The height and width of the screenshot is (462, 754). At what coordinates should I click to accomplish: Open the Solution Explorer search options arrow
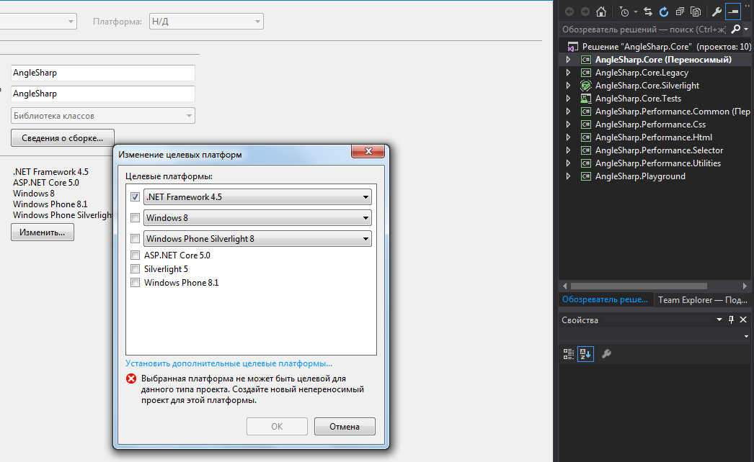(x=746, y=30)
